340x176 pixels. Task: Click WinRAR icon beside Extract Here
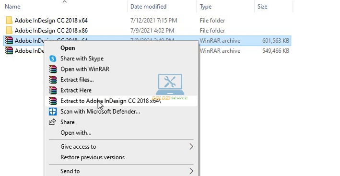pyautogui.click(x=53, y=90)
